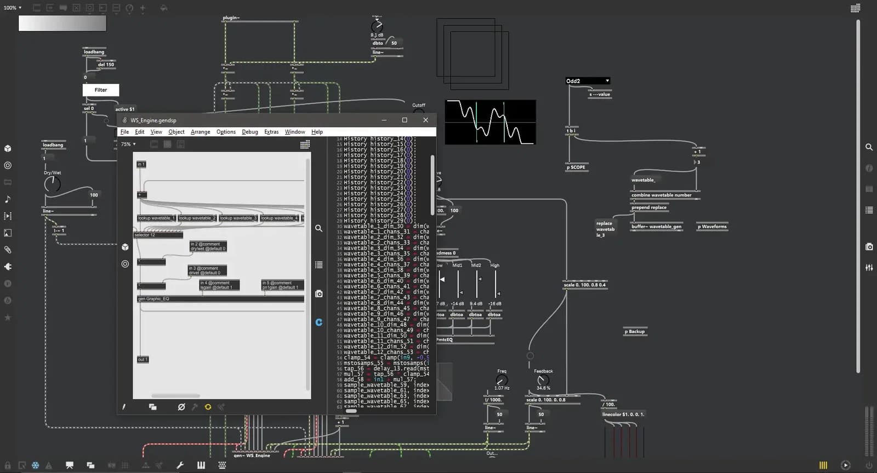Toggle presentation mode in bottom toolbar
877x473 pixels.
click(70, 465)
